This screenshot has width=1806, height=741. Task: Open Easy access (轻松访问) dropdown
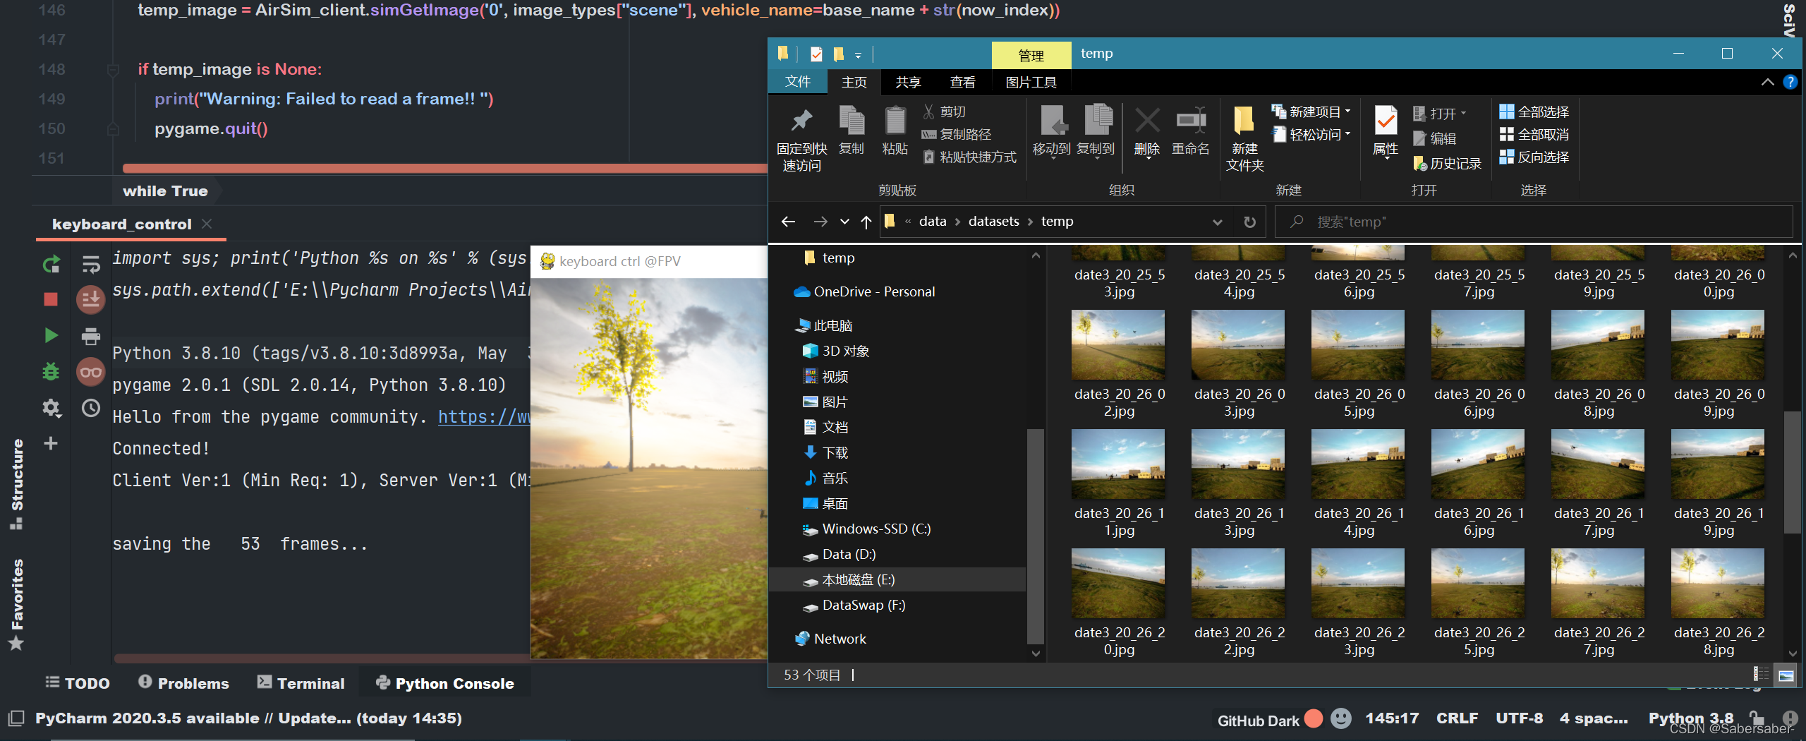(1312, 134)
